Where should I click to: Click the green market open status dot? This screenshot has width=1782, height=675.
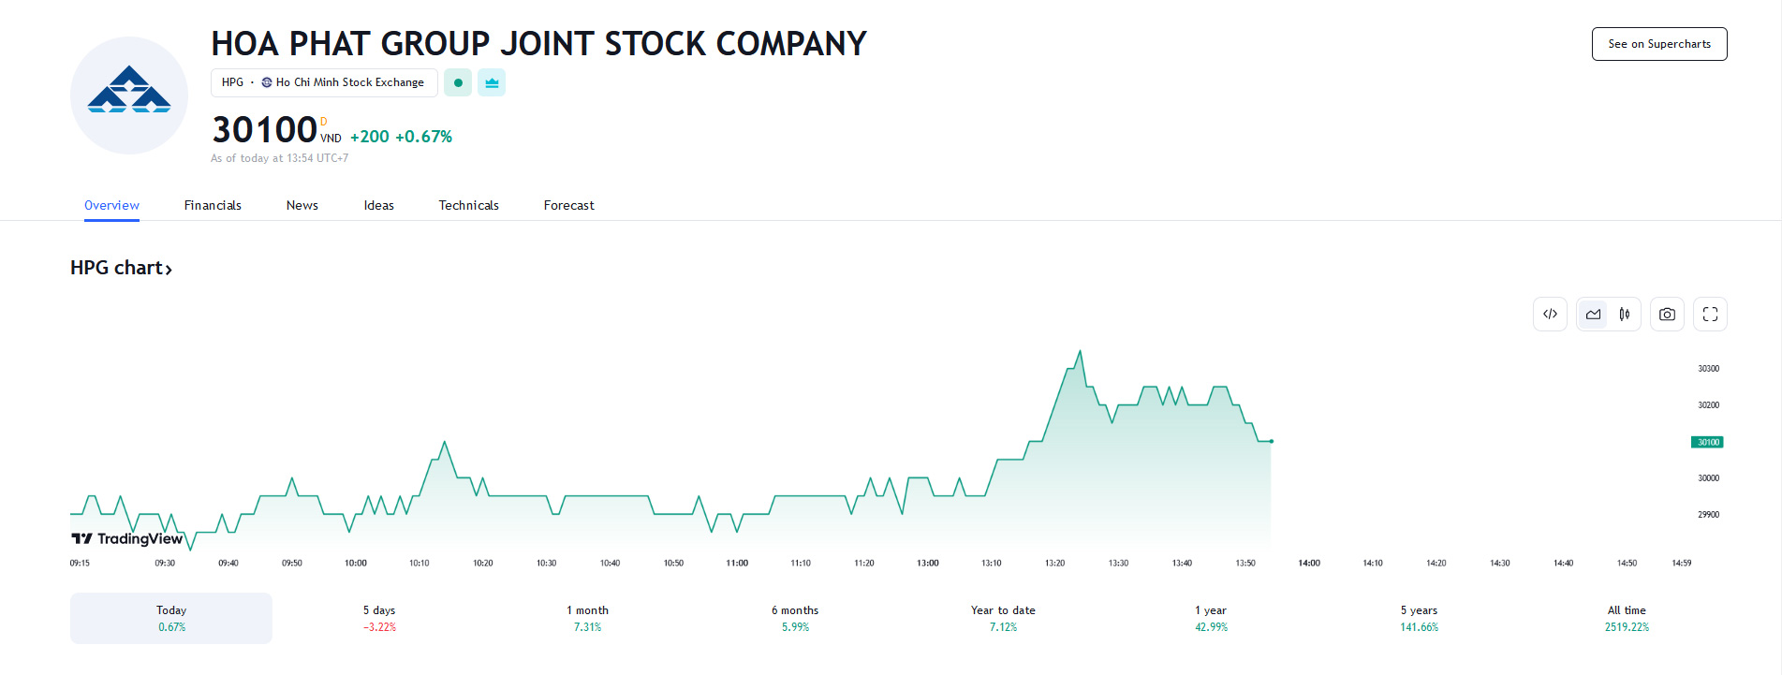[458, 82]
